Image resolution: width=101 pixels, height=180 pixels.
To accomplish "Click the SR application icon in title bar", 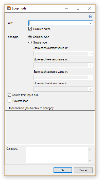I will coord(9,8).
